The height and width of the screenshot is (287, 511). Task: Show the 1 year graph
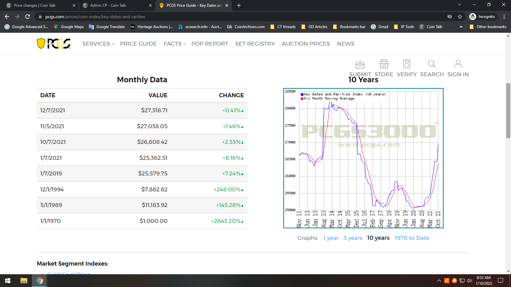click(x=331, y=238)
